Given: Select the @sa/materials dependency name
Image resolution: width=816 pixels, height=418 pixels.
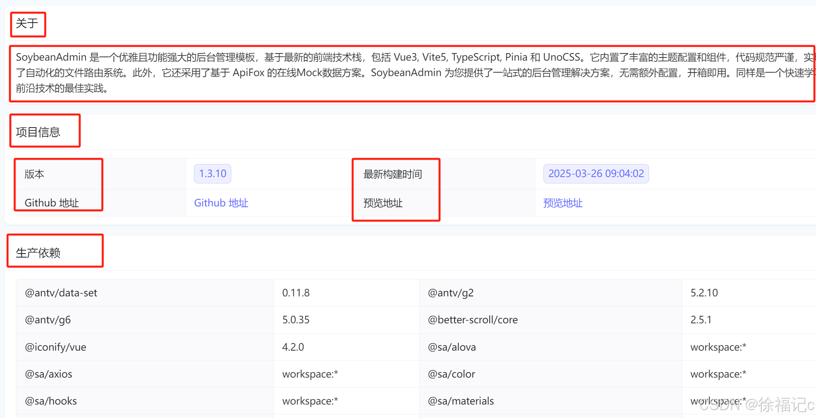Looking at the screenshot, I should point(461,401).
